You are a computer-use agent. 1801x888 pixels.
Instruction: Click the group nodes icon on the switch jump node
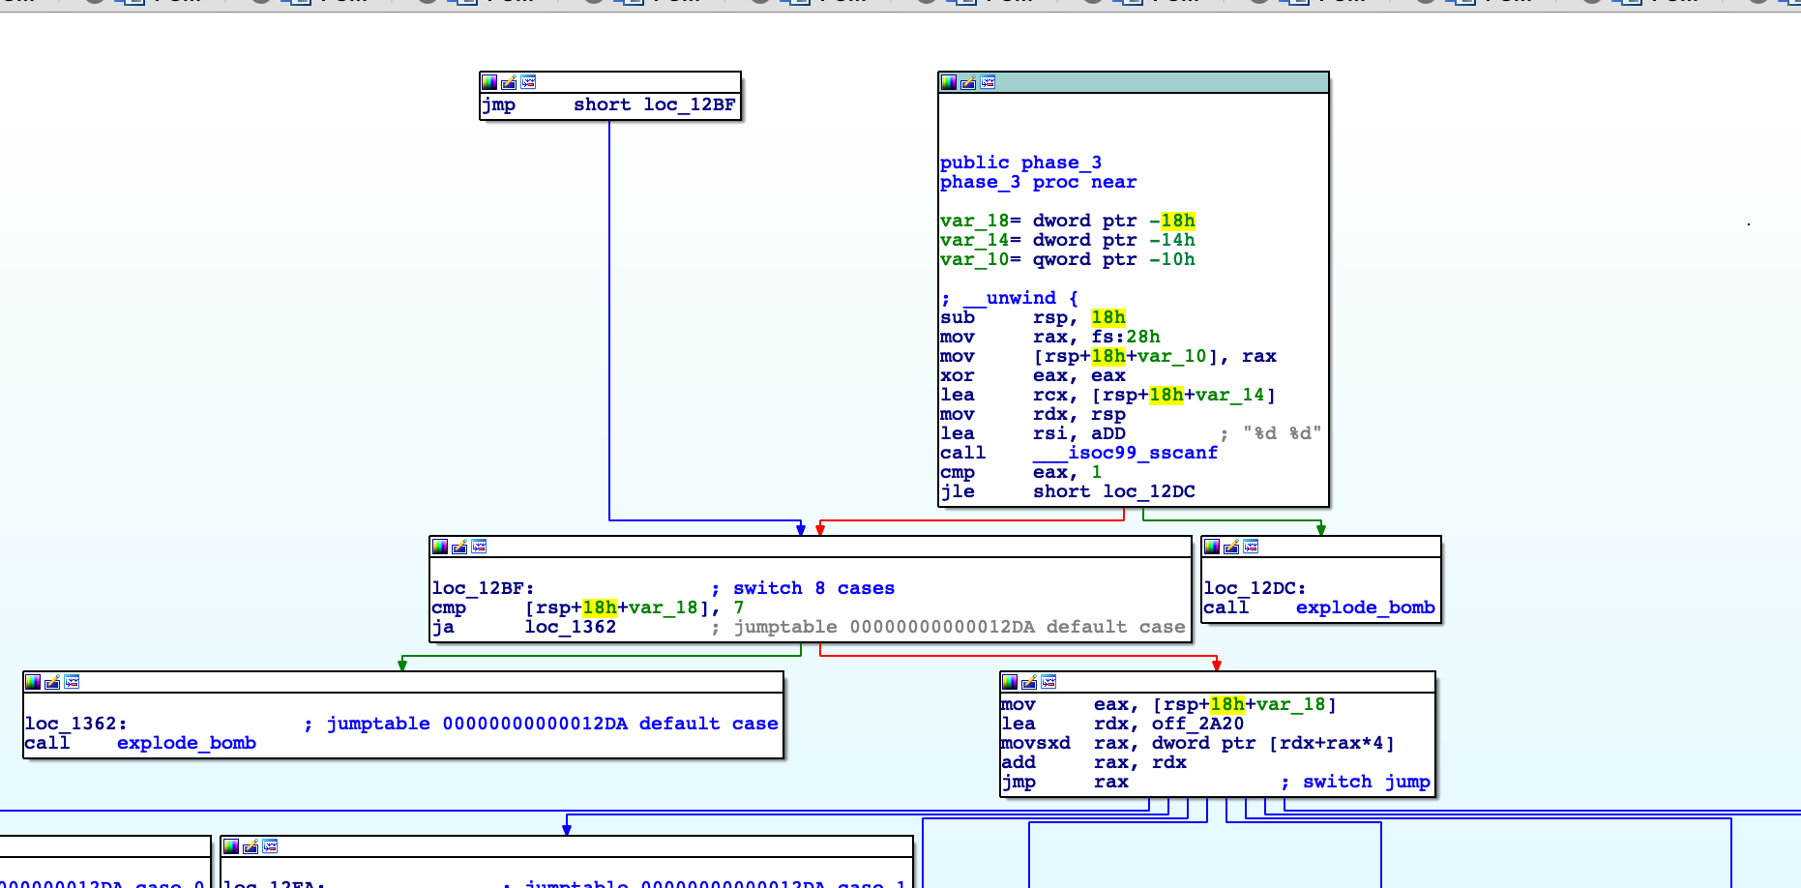[1048, 682]
